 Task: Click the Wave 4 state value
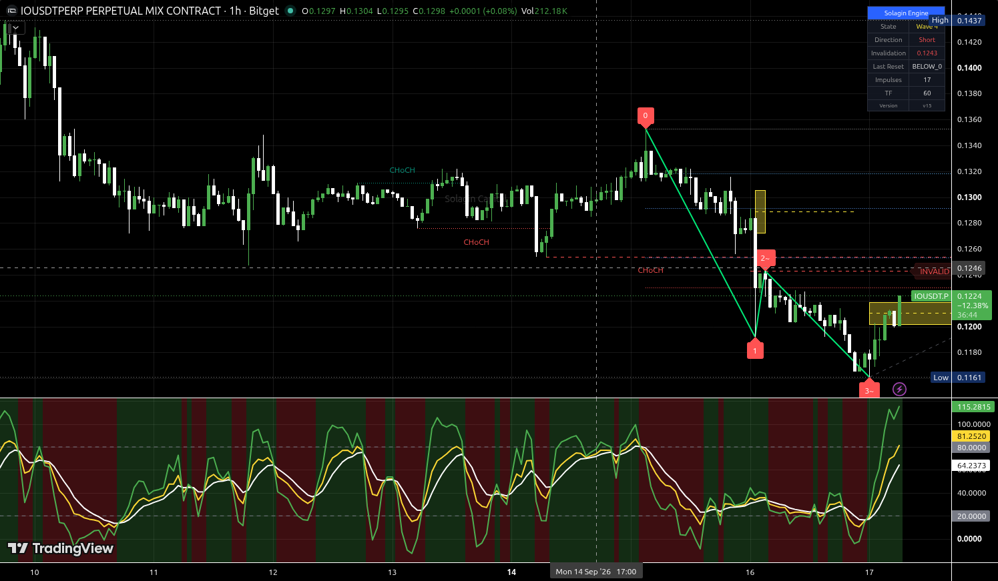(927, 27)
